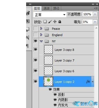The height and width of the screenshot is (108, 99).
Task: Show the England group visibility
Action: tap(36, 35)
